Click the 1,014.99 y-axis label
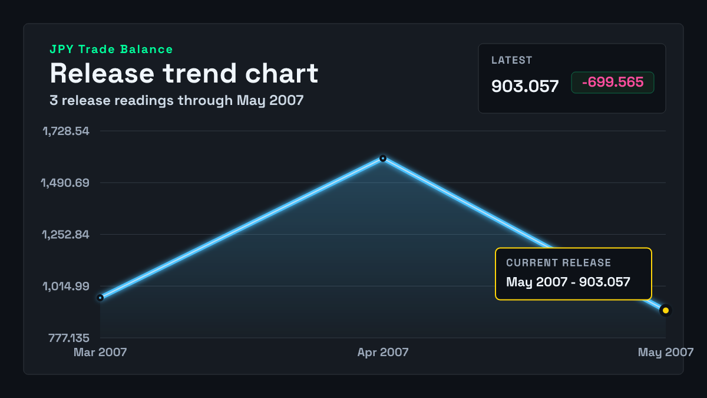This screenshot has width=707, height=398. [x=65, y=287]
